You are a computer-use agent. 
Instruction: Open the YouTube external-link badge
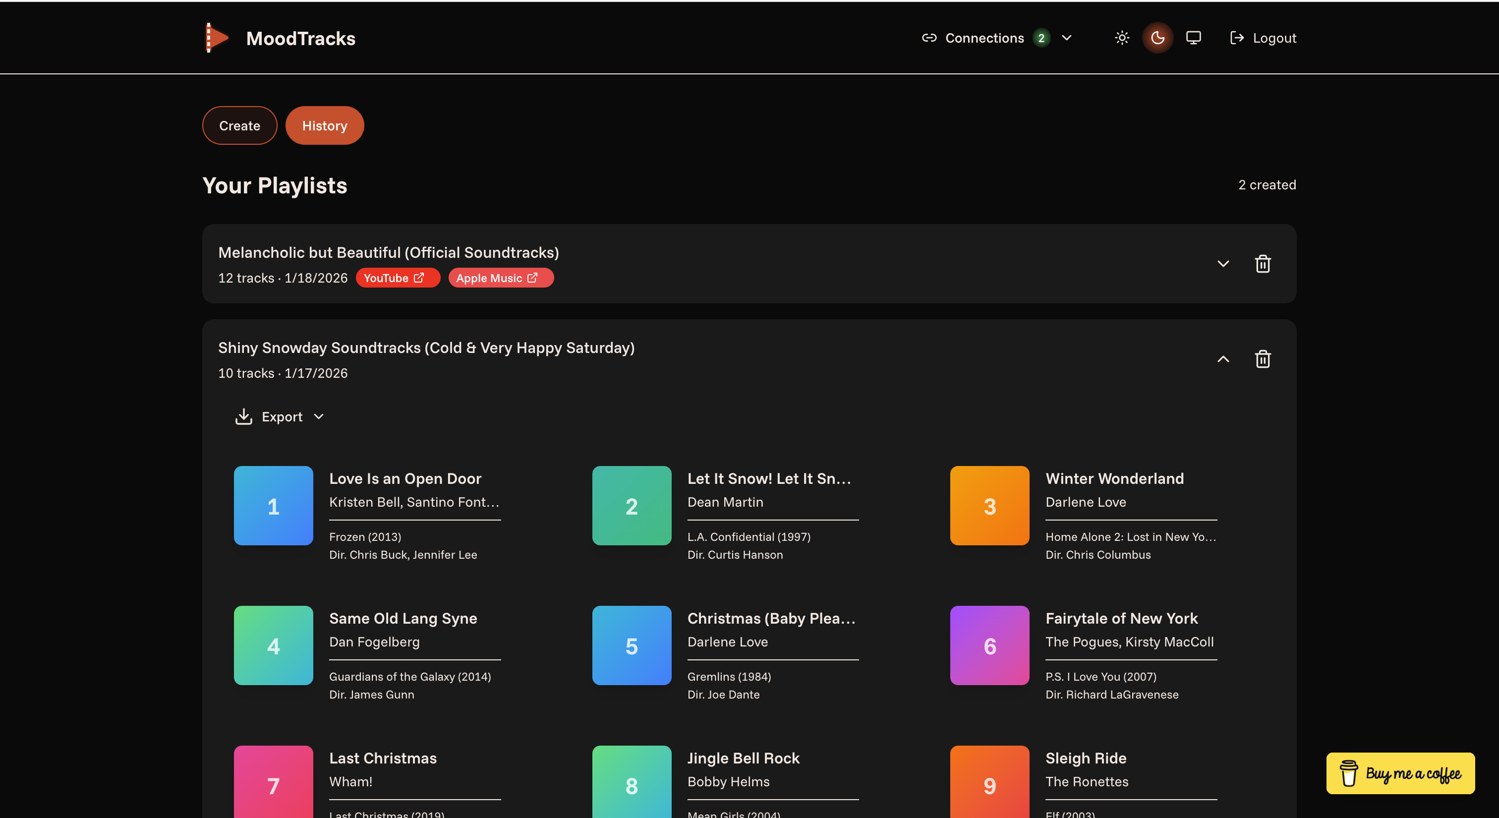click(398, 278)
